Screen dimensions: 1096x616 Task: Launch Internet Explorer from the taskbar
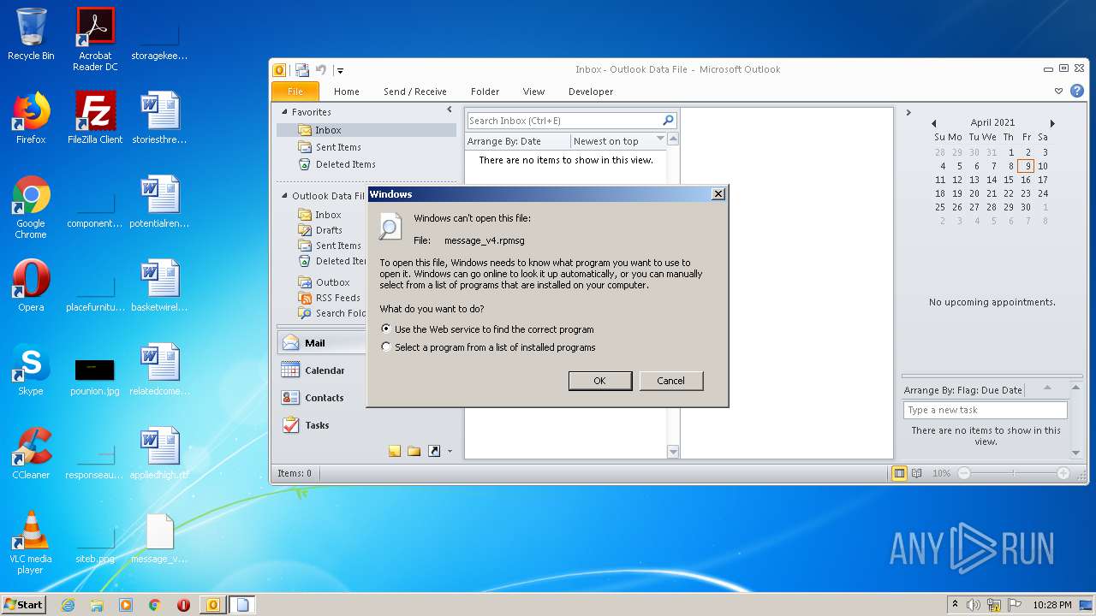coord(68,605)
